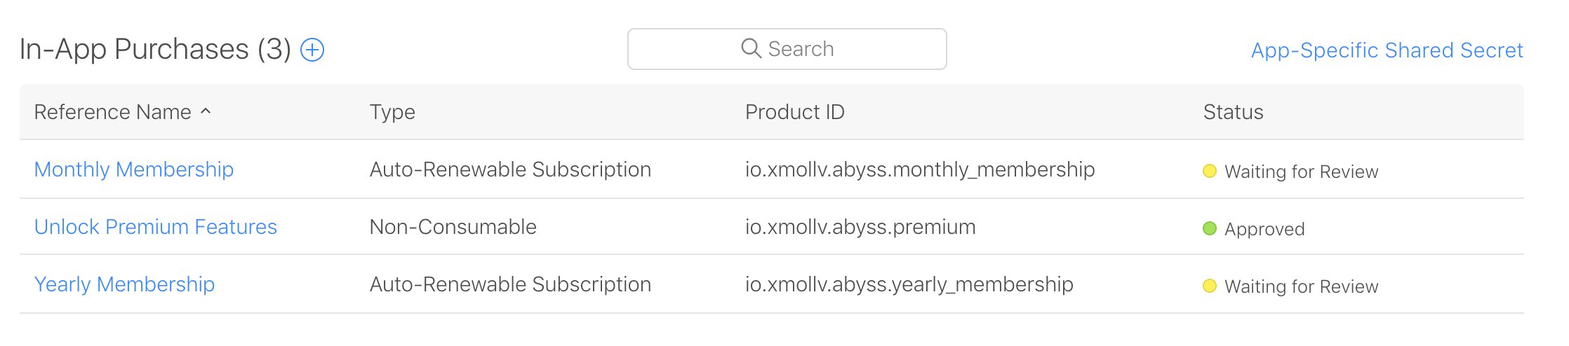Viewport: 1569px width, 346px height.
Task: Click yellow status dot for Yearly Membership
Action: point(1210,286)
